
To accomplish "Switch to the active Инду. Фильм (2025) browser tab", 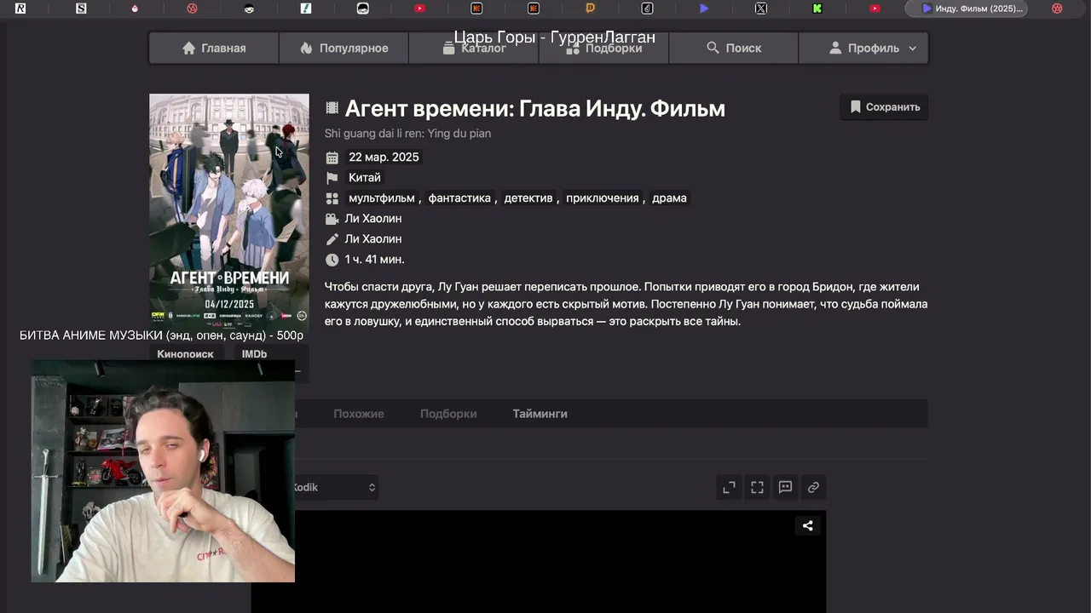I will click(x=967, y=9).
